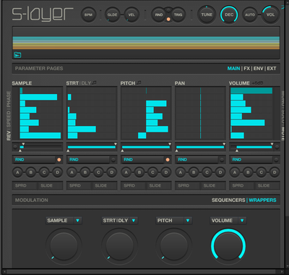Select DLY mode in STRT|DLY header

(x=86, y=83)
